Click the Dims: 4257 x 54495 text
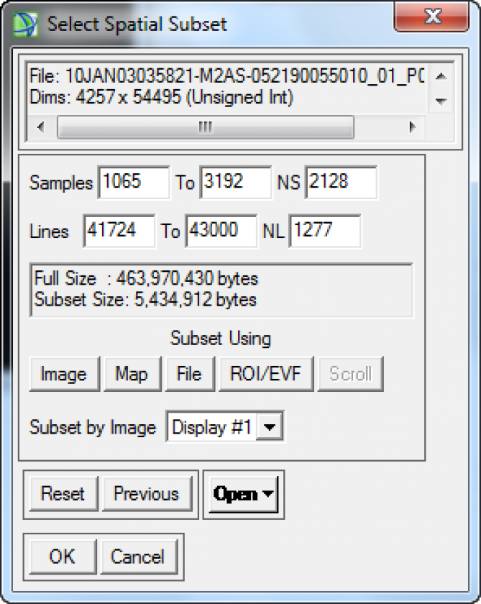Viewport: 481px width, 604px height. [161, 97]
